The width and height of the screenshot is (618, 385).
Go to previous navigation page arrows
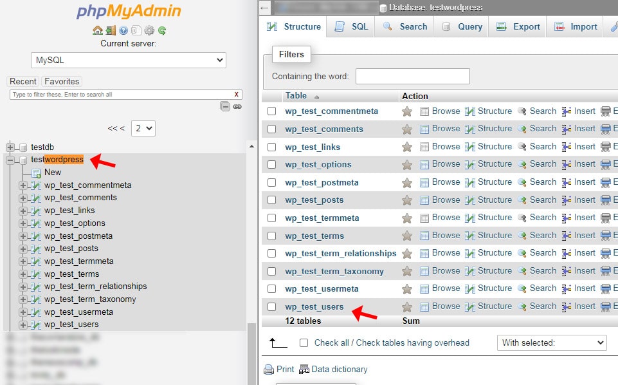(x=116, y=128)
